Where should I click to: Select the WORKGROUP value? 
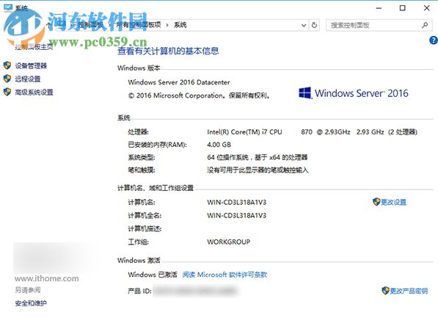pos(228,242)
